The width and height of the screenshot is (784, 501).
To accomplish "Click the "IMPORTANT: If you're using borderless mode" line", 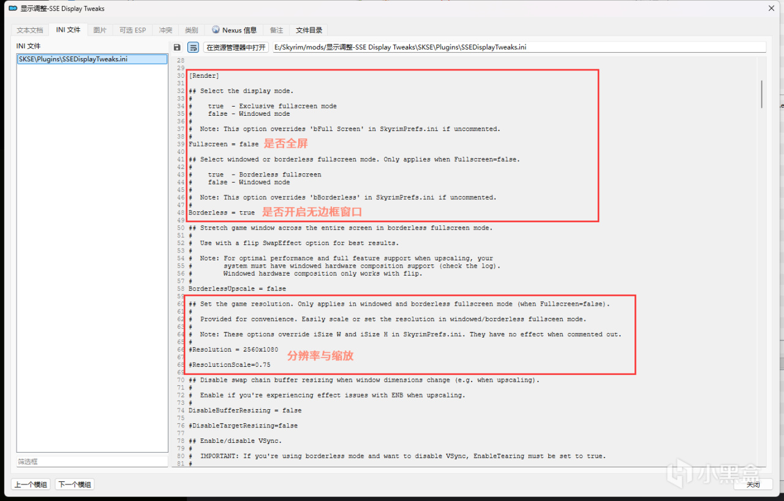I will point(397,456).
